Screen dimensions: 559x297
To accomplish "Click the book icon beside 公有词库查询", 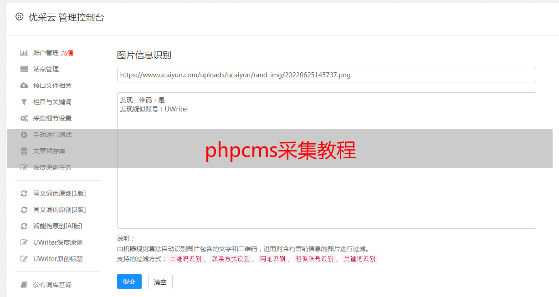I will pyautogui.click(x=24, y=285).
